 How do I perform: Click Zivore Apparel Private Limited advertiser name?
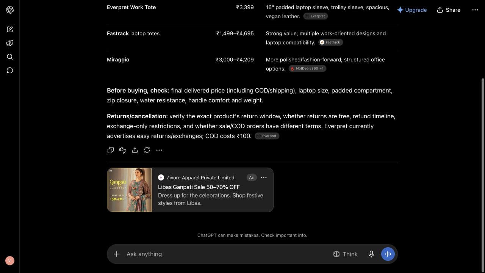click(200, 177)
